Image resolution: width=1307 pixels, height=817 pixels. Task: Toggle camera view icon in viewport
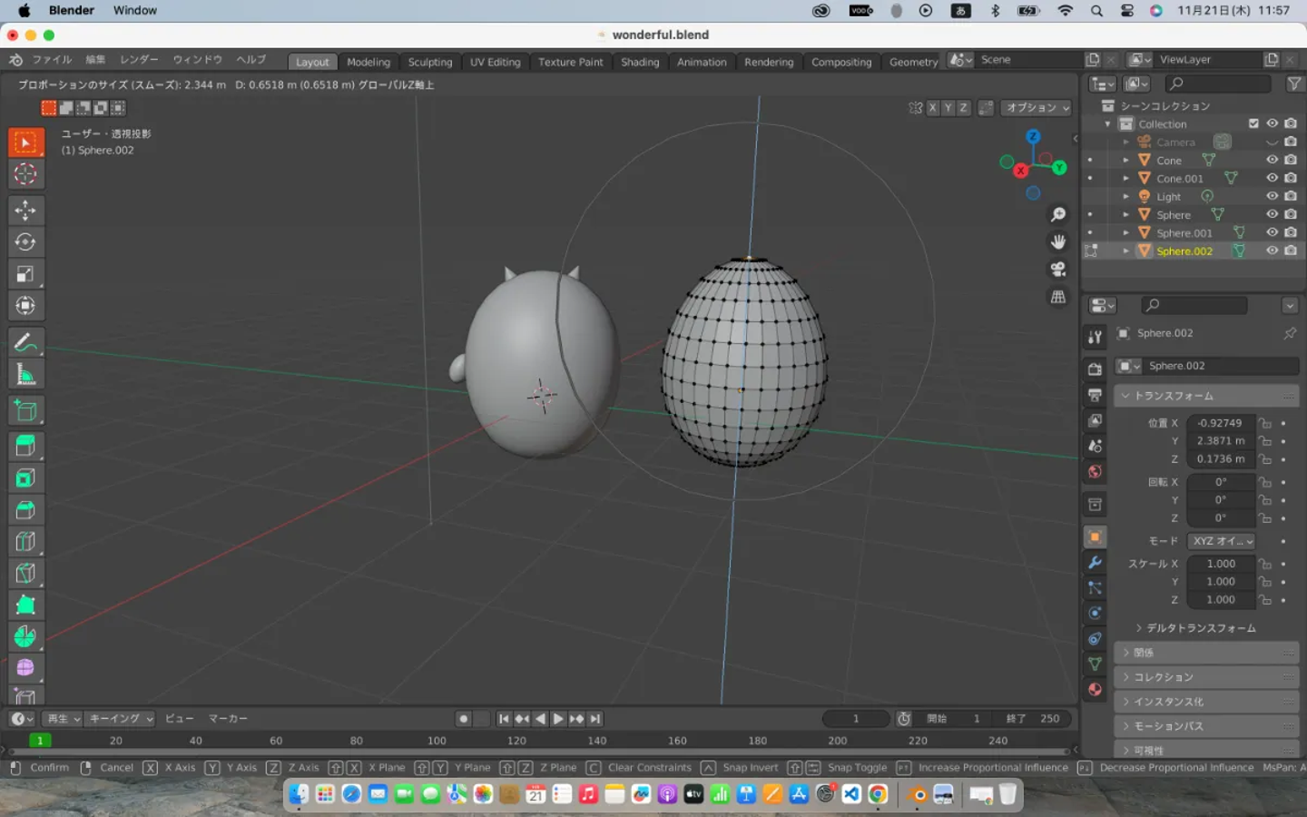pos(1058,270)
